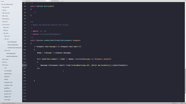Expand the database folder arrow
Screen dimensions: 186x104
(2, 19)
